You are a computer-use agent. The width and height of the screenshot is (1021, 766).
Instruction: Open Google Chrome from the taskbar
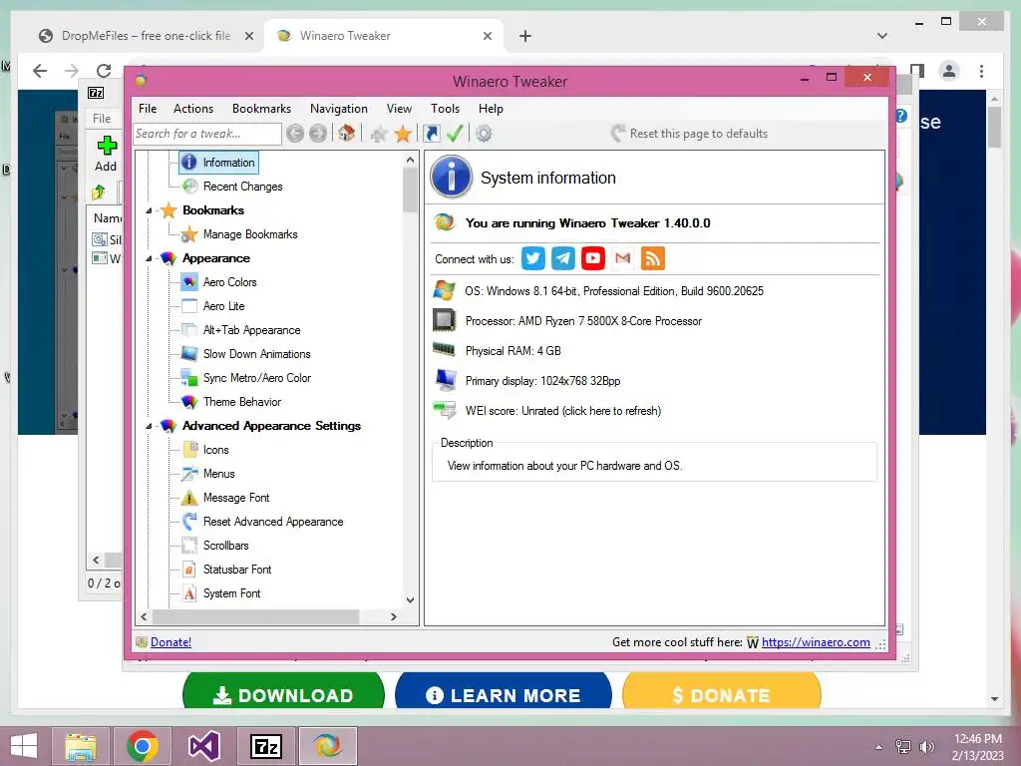pos(143,746)
